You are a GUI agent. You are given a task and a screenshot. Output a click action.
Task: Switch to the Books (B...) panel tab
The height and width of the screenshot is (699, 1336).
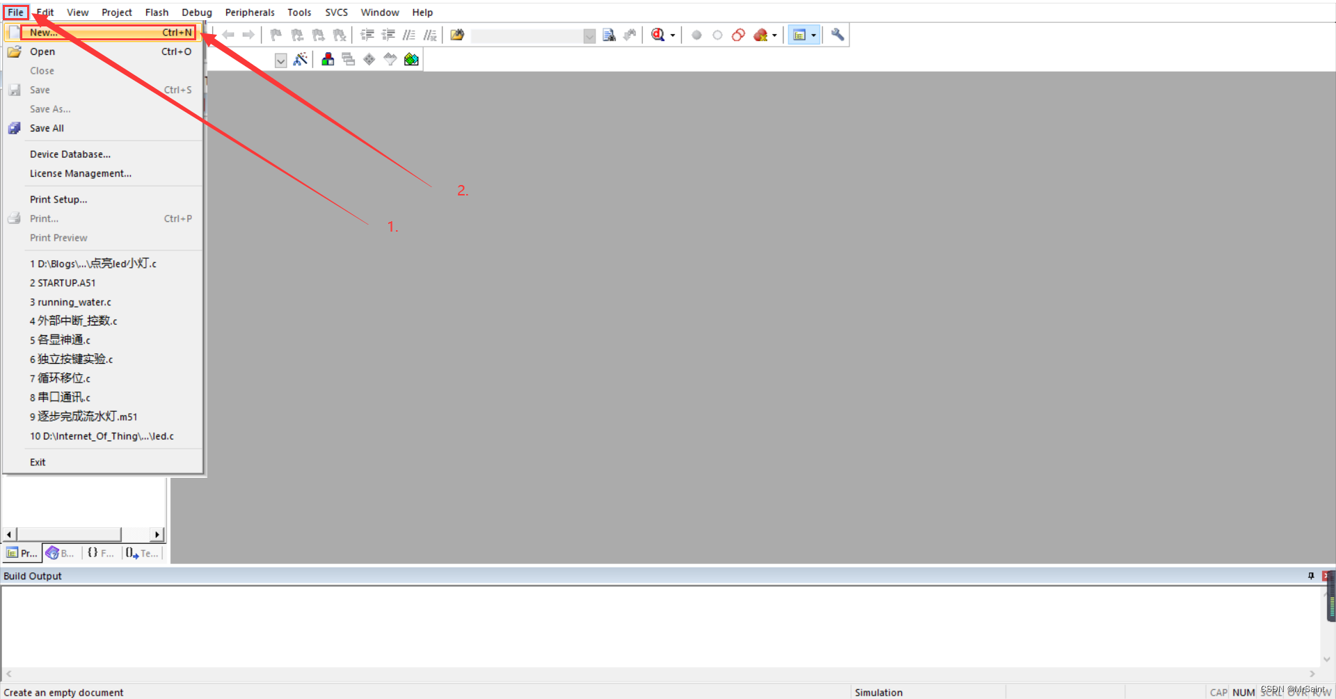click(61, 553)
